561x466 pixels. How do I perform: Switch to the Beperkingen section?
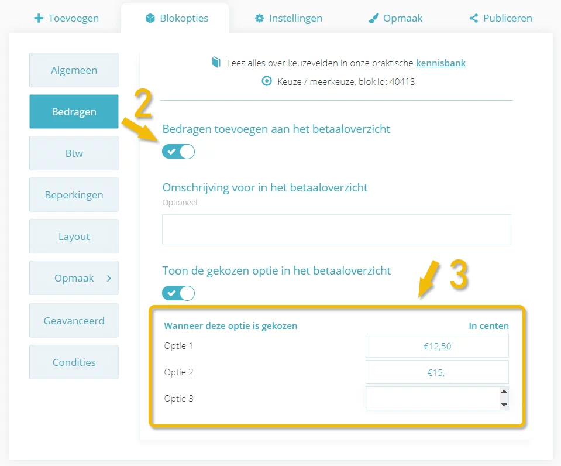[x=74, y=195]
